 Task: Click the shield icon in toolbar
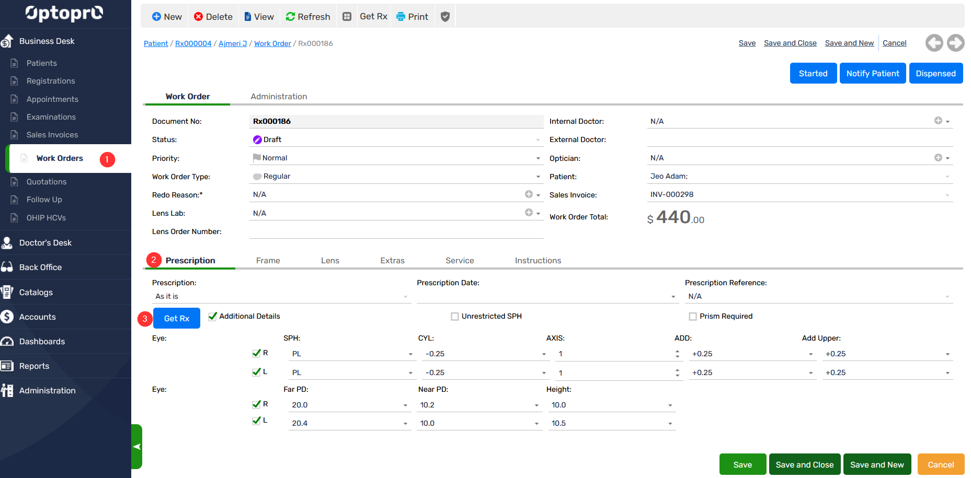(445, 17)
